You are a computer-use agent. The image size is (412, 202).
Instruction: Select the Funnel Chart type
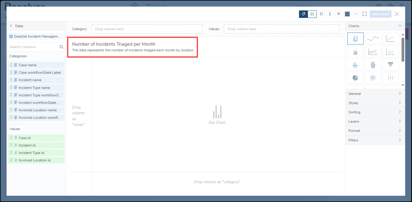point(391,65)
